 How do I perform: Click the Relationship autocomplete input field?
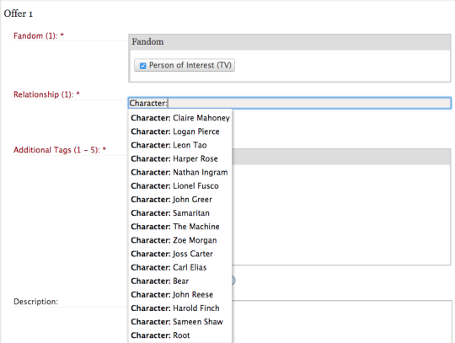pyautogui.click(x=290, y=103)
